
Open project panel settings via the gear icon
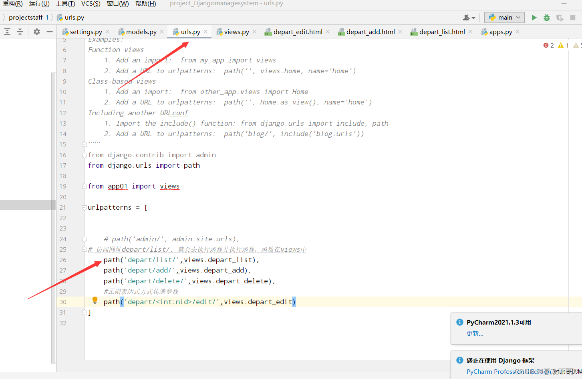click(37, 32)
